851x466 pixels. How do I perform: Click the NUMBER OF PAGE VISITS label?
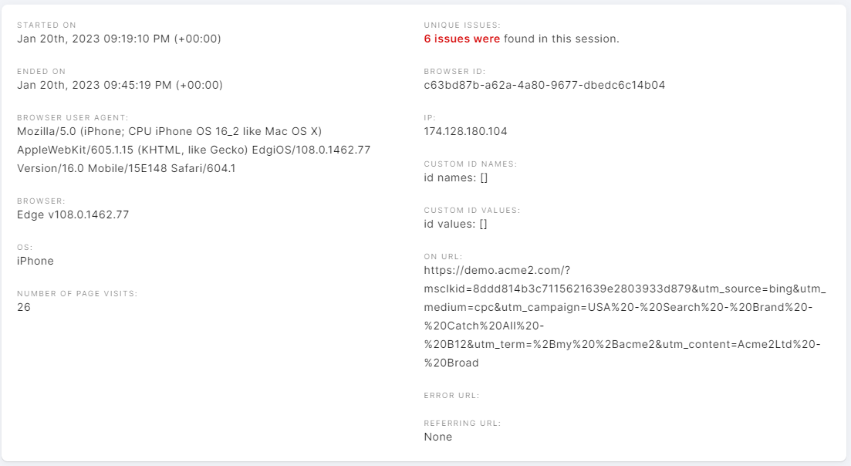pos(77,293)
